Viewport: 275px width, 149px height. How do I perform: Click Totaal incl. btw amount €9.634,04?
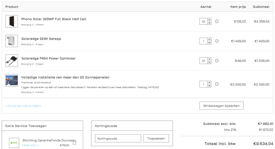click(263, 144)
